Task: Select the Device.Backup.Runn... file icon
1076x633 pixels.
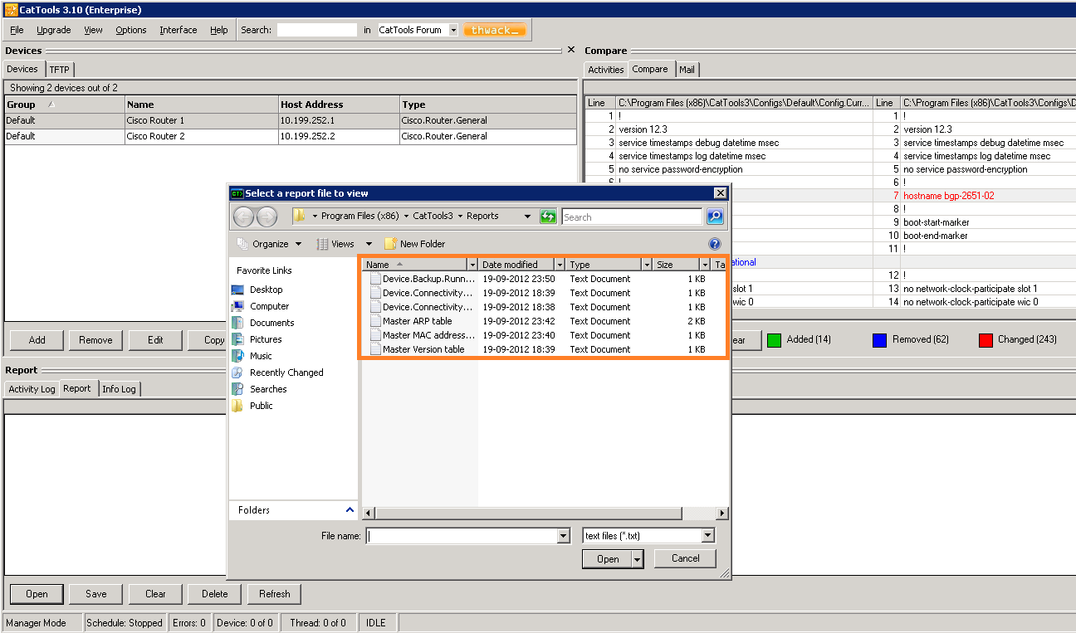Action: coord(374,279)
